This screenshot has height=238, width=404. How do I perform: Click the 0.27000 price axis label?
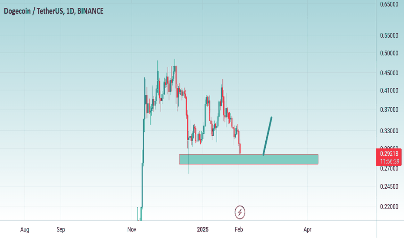(389, 168)
